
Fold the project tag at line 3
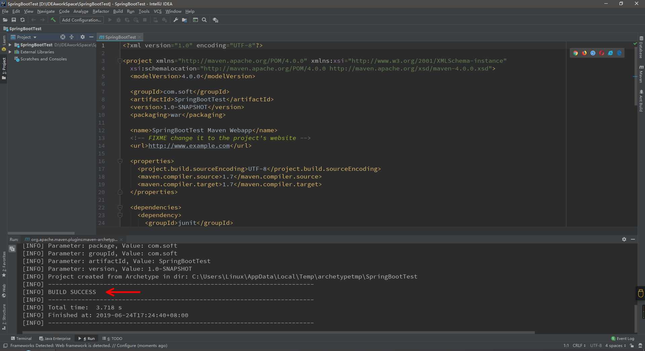(x=120, y=61)
